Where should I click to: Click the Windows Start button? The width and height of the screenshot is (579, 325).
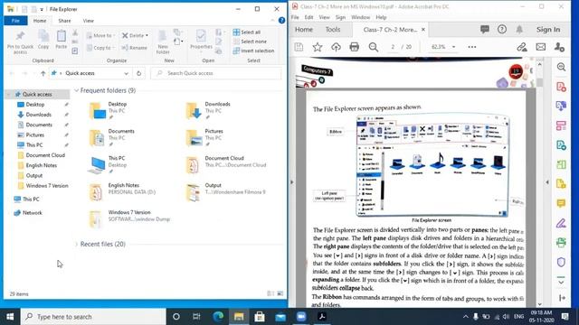click(x=10, y=317)
